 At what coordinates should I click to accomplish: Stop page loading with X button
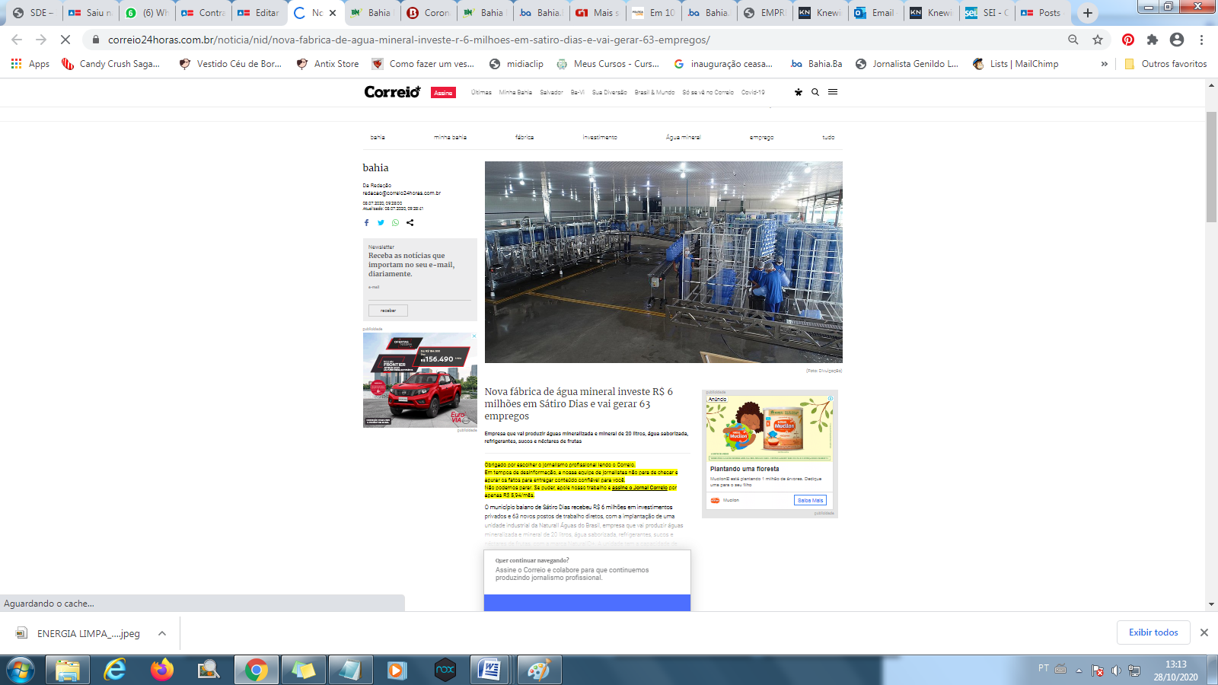(x=65, y=40)
